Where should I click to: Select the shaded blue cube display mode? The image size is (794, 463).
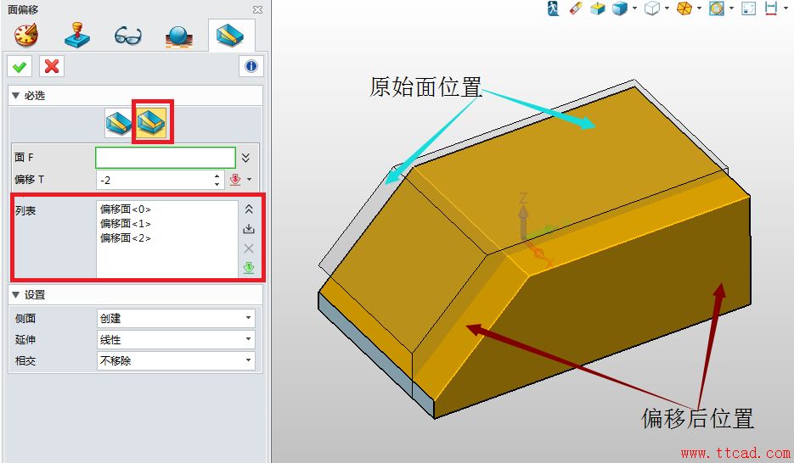pyautogui.click(x=620, y=8)
